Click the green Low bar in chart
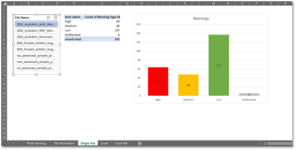 coord(219,65)
